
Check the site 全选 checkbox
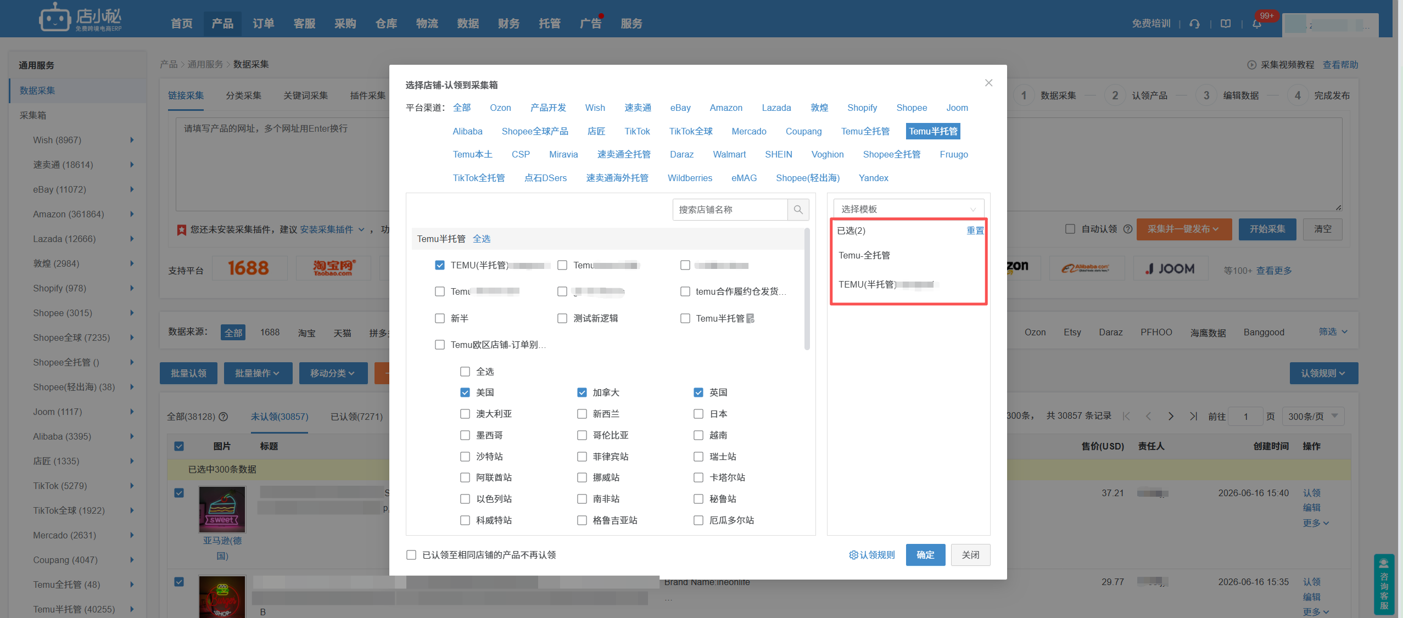465,372
